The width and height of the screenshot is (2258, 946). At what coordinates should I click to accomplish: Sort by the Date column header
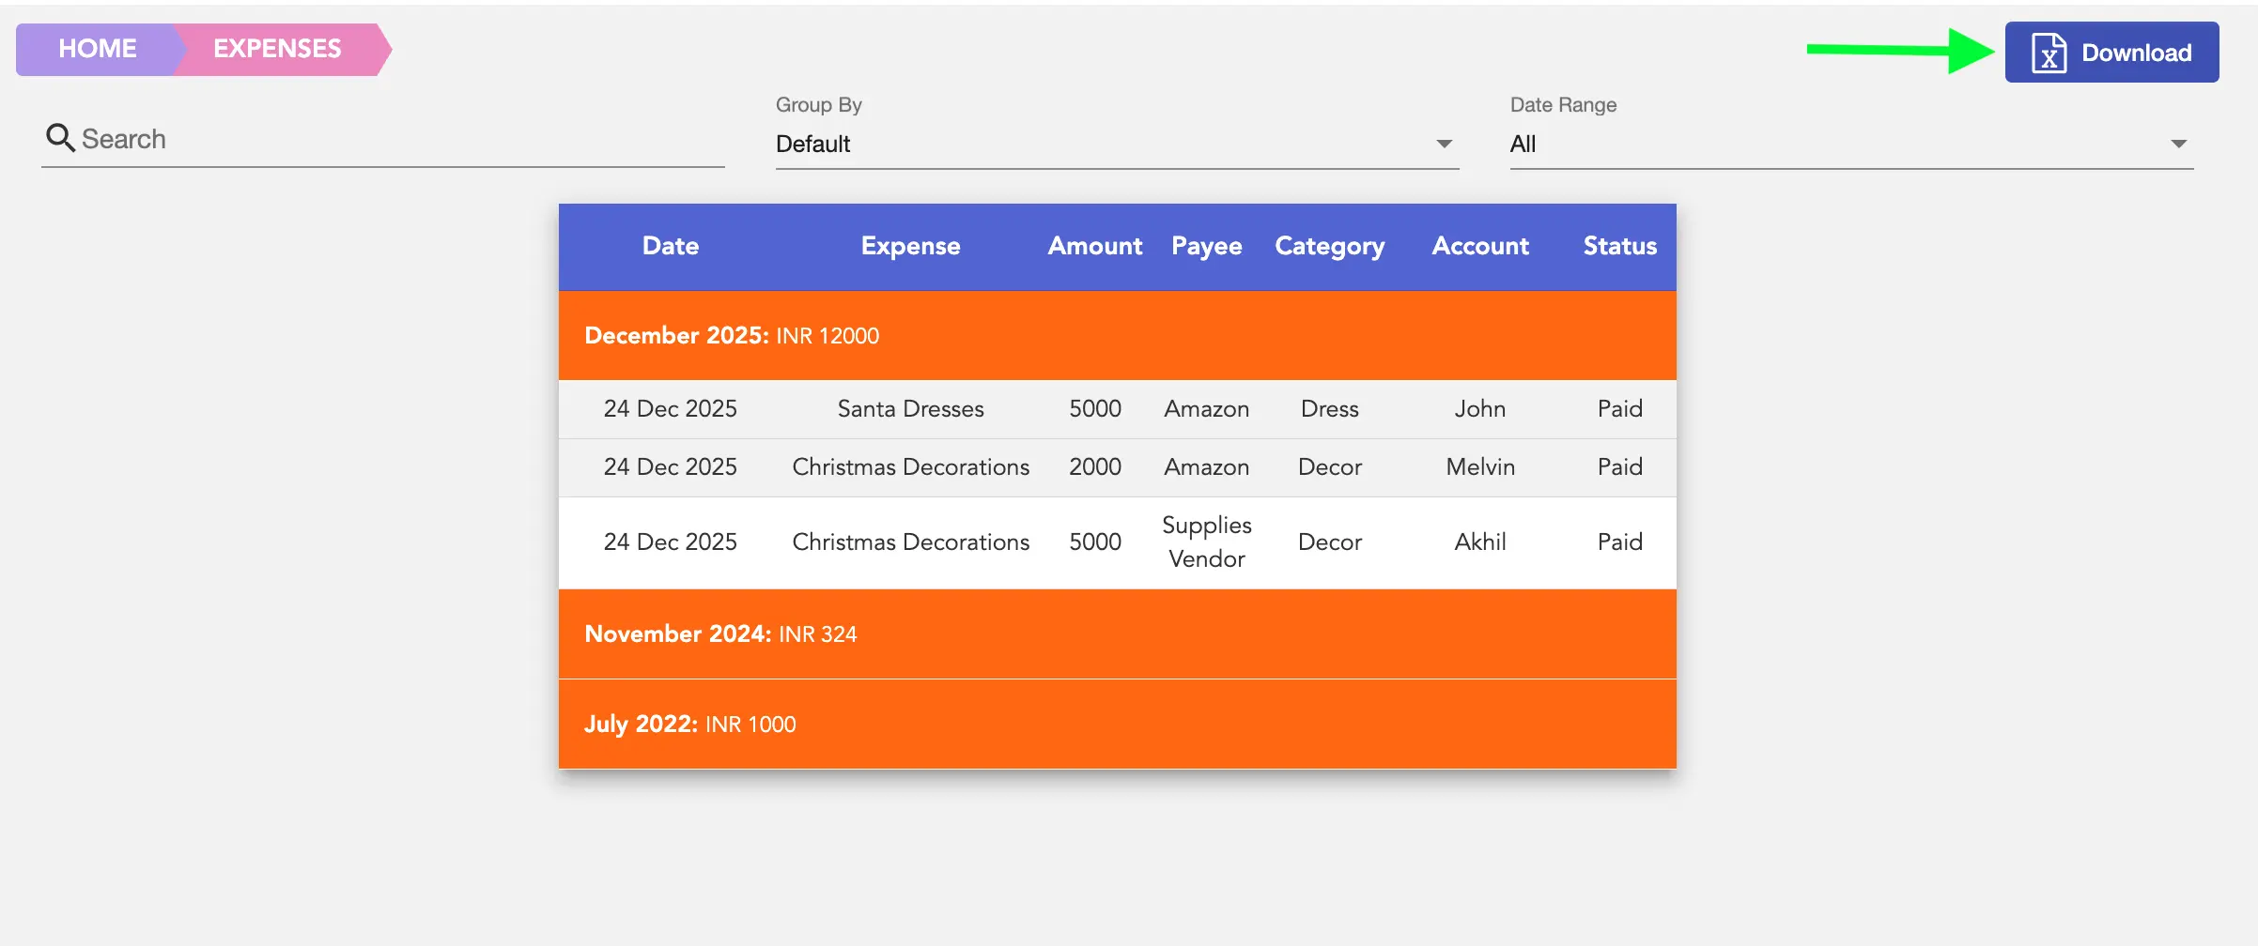(671, 246)
